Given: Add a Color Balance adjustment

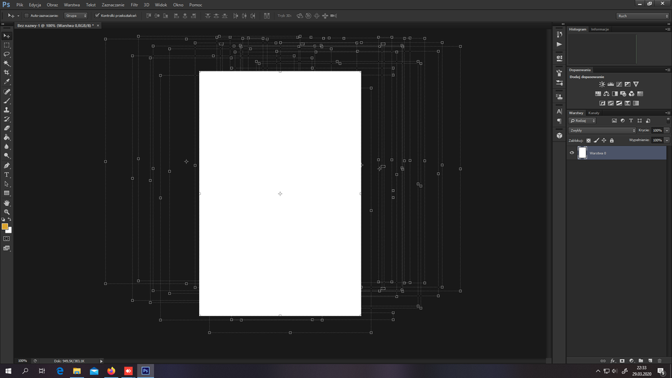Looking at the screenshot, I should pyautogui.click(x=607, y=94).
